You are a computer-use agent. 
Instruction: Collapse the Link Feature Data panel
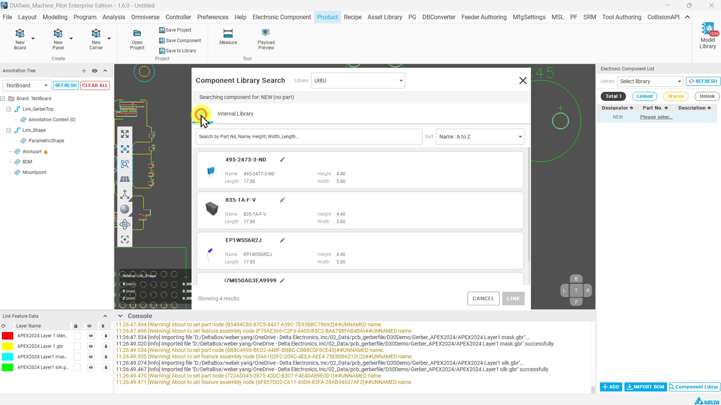(x=105, y=316)
